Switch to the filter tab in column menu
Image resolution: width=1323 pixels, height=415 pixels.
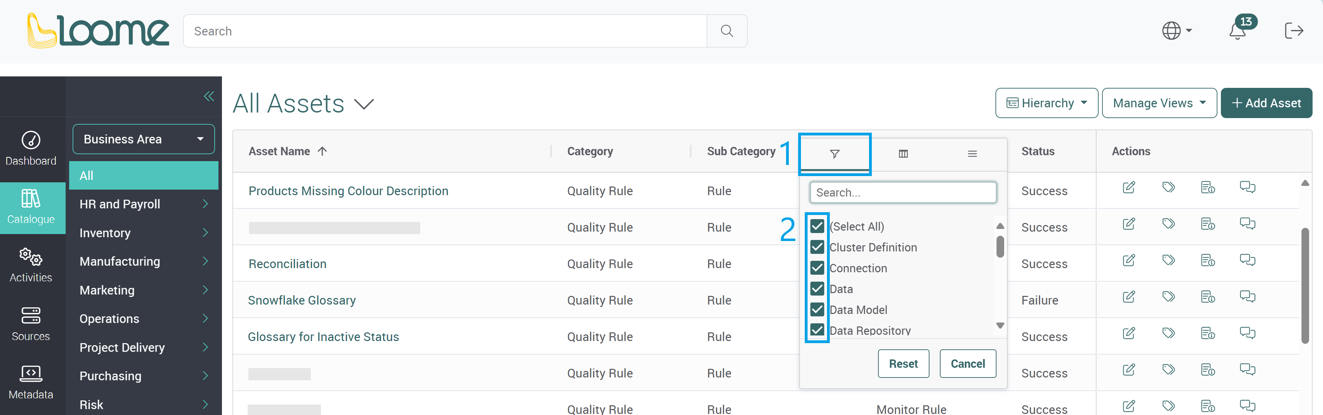(x=835, y=154)
